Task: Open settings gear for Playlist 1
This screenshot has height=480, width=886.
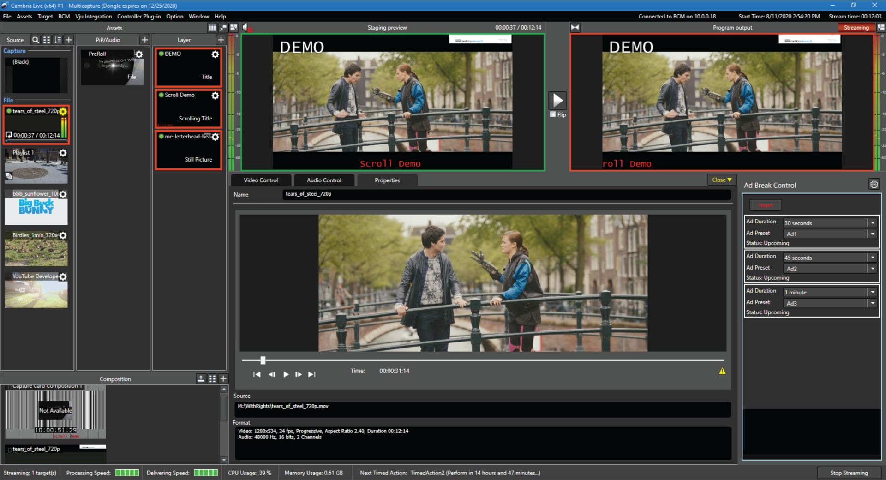Action: [63, 153]
